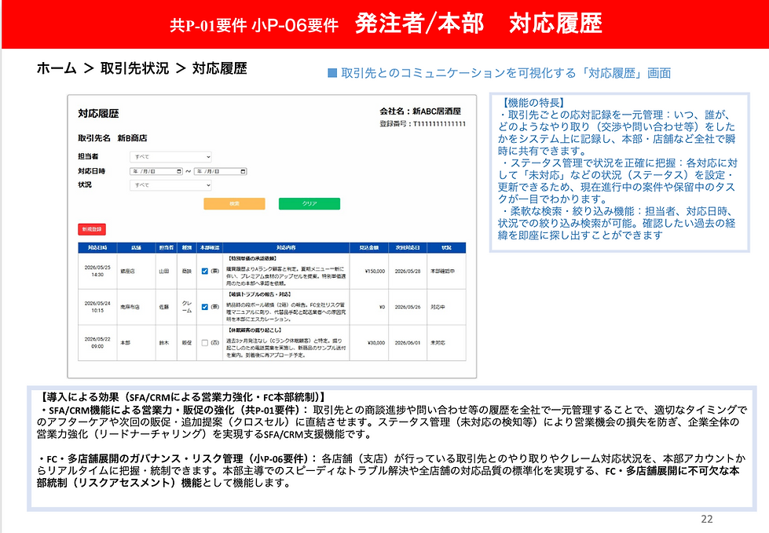
Task: Click the 【破損トラブルの報告・対応】 entry title
Action: [x=259, y=294]
